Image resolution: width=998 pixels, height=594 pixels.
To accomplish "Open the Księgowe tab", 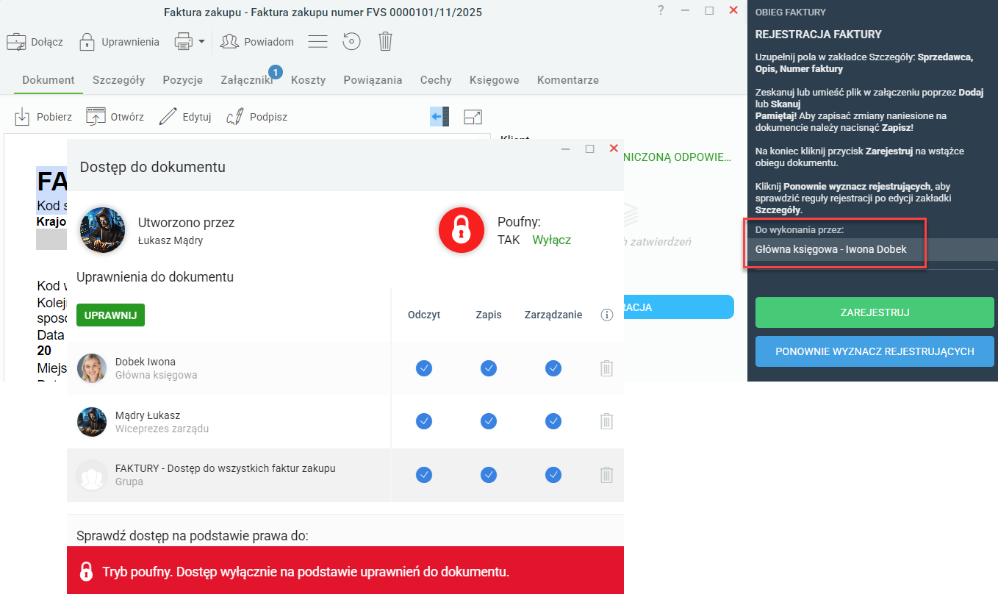I will 495,80.
